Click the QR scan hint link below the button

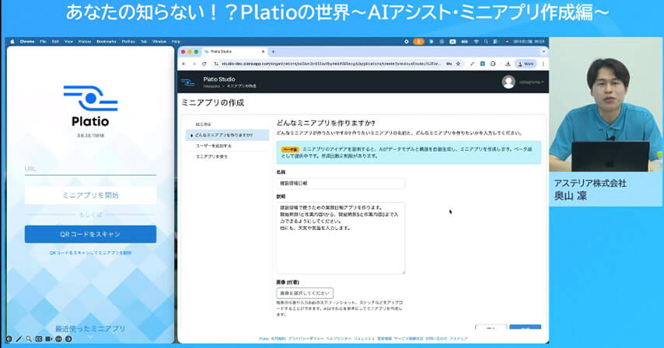click(90, 253)
